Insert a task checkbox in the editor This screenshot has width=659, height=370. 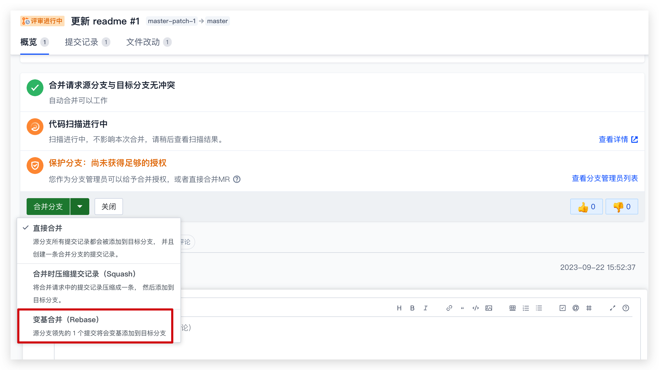click(562, 308)
